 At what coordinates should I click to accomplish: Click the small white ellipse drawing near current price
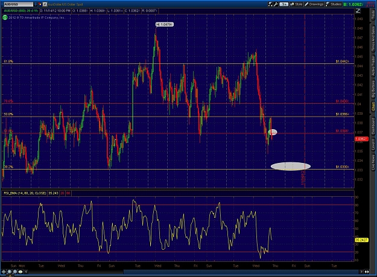[273, 132]
